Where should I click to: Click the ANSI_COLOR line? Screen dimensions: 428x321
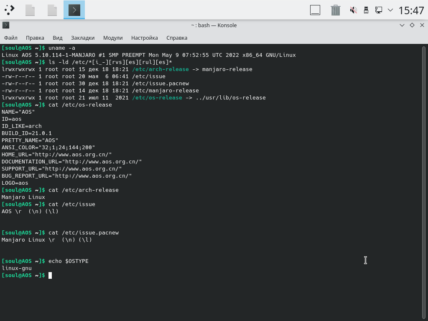[x=48, y=148]
